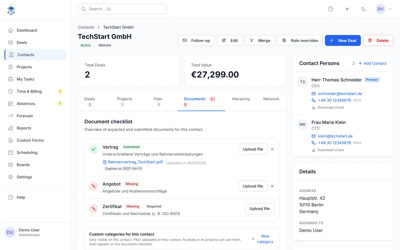Image resolution: width=400 pixels, height=250 pixels.
Task: Click the Follow-up button
Action: click(196, 40)
